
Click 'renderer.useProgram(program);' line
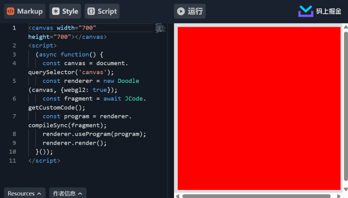(x=94, y=134)
